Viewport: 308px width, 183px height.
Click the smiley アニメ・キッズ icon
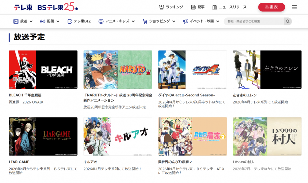point(101,22)
